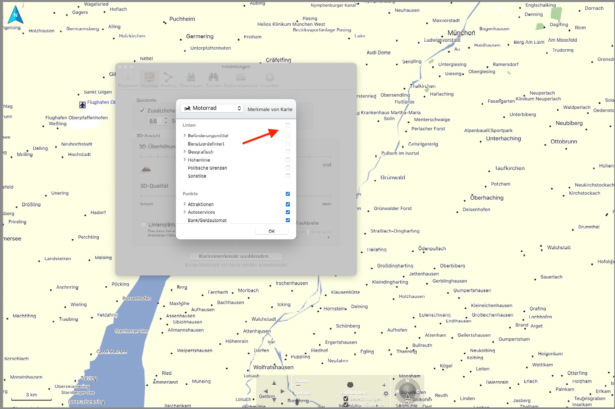The width and height of the screenshot is (615, 409).
Task: Click the blue north arrow icon on the map
Action: tap(16, 15)
